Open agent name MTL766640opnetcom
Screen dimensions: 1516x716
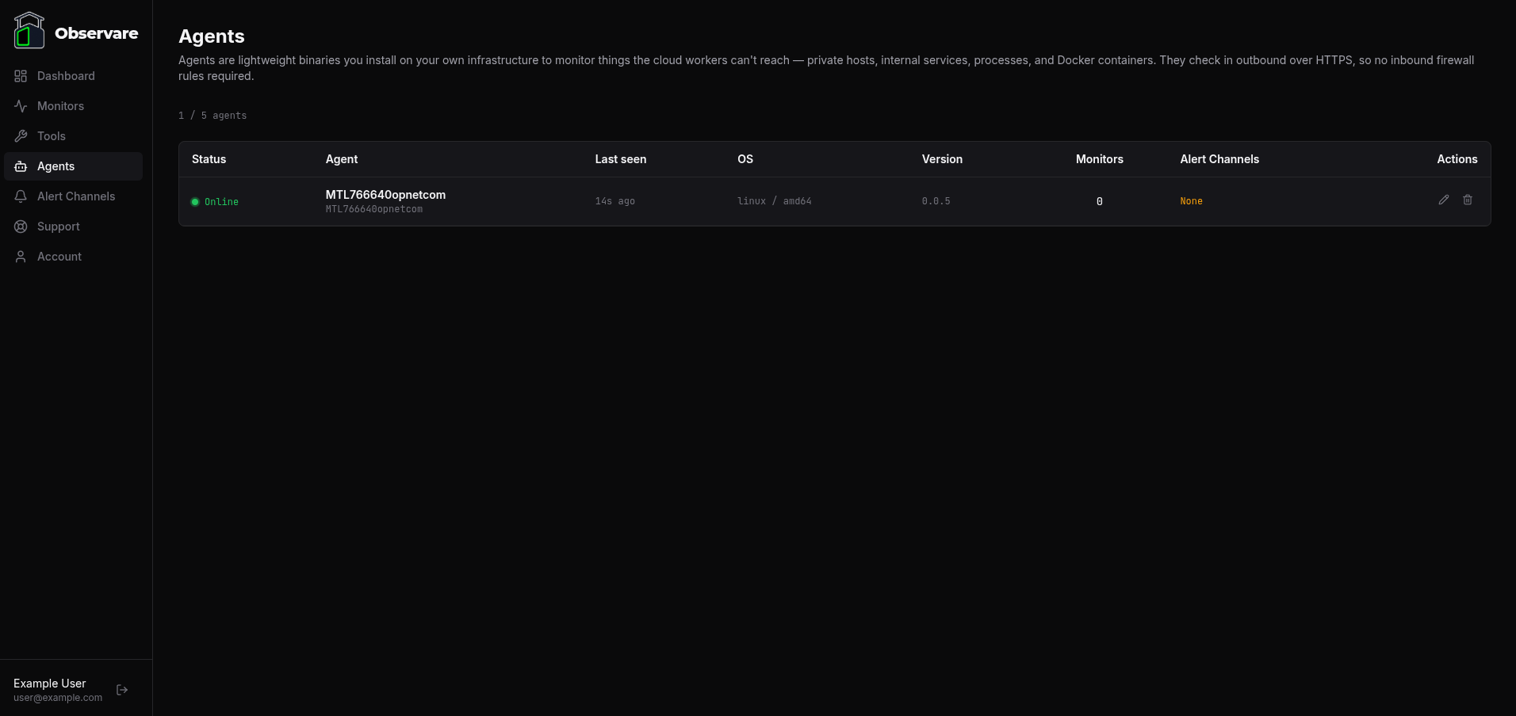(385, 195)
